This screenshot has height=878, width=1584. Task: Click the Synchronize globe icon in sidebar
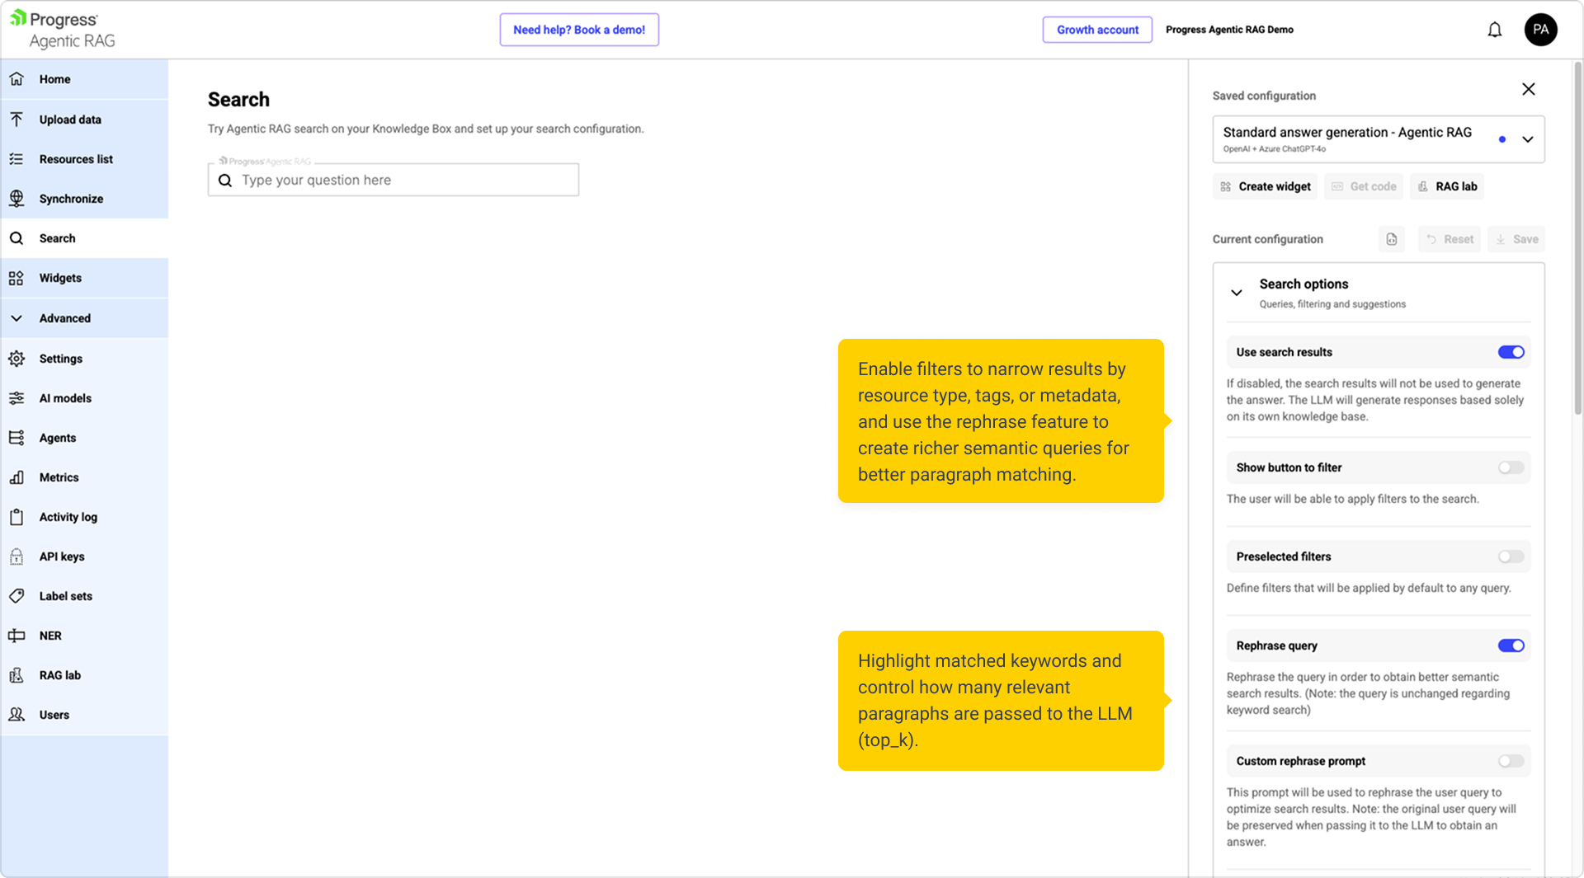(16, 199)
